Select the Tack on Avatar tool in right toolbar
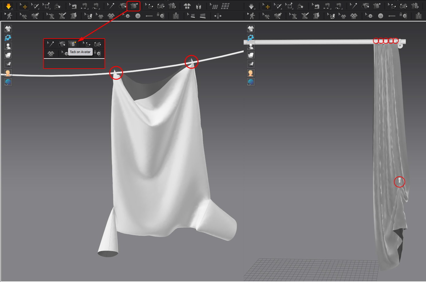Image resolution: width=426 pixels, height=282 pixels. 376,6
